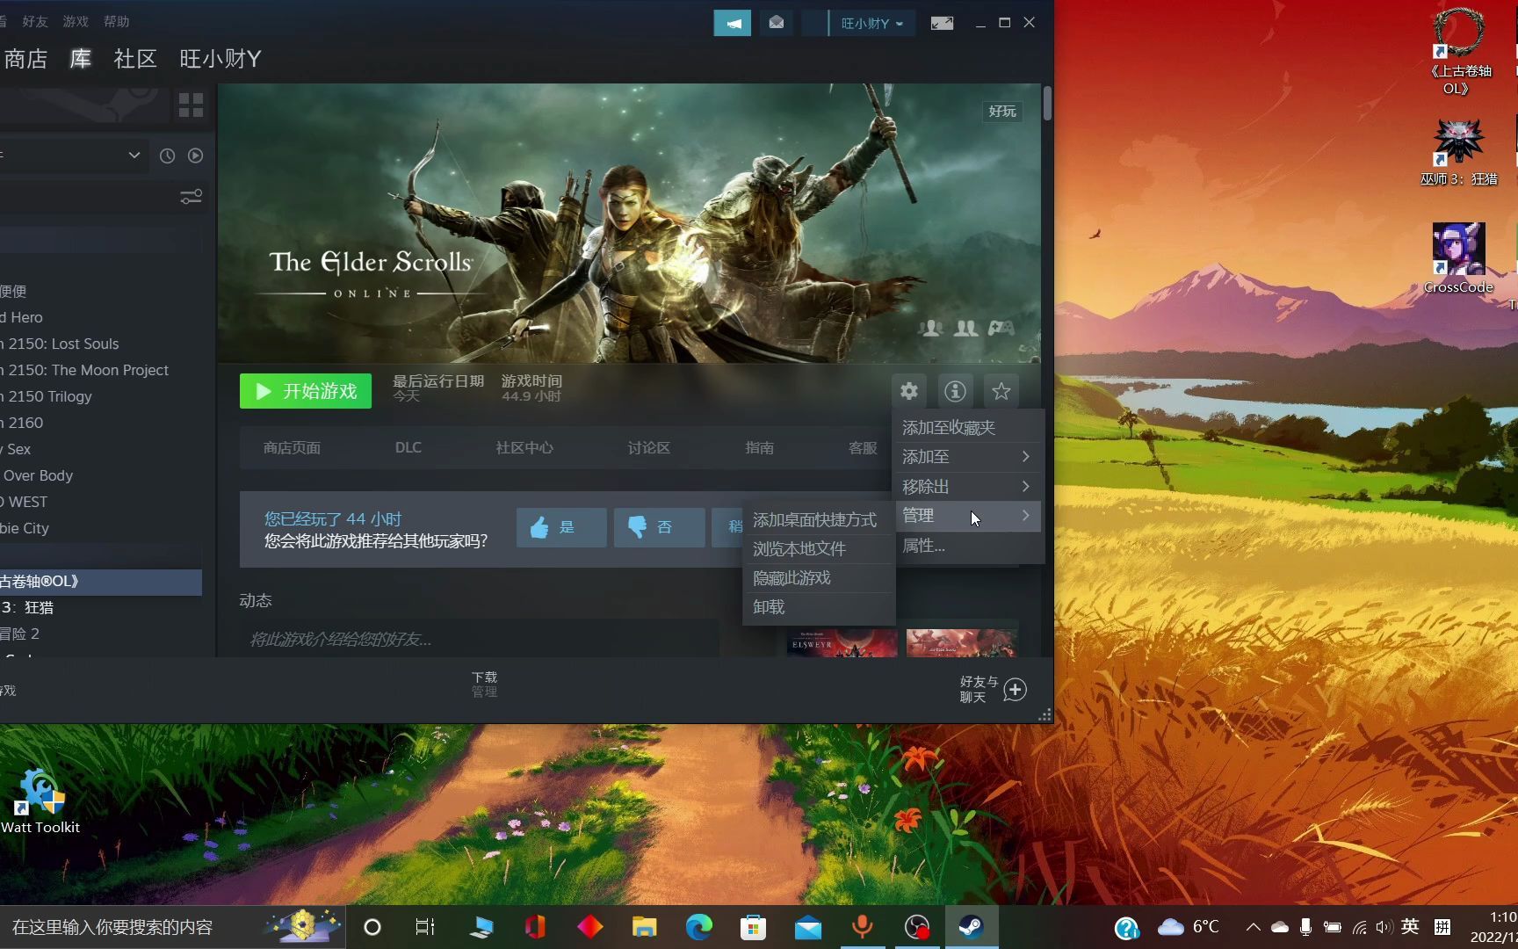Viewport: 1518px width, 949px height.
Task: Open Cortana circle icon on taskbar
Action: coord(372,927)
